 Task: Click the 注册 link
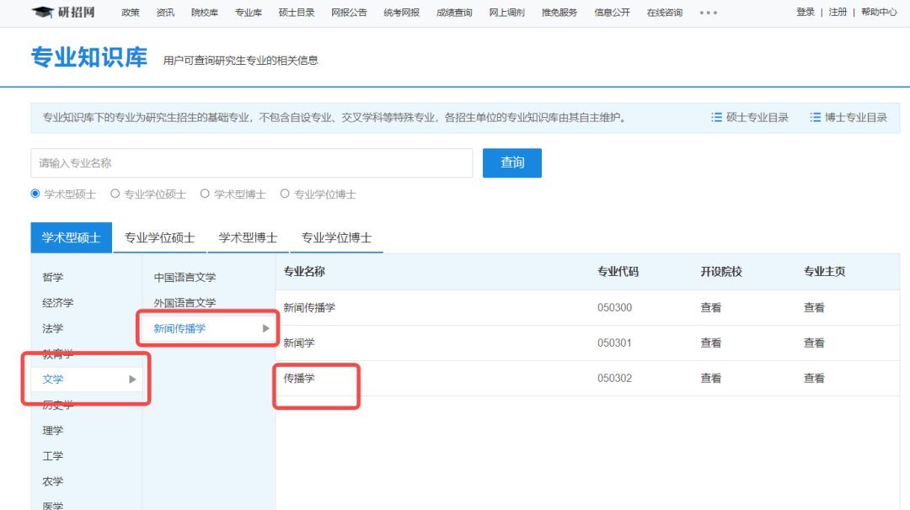pyautogui.click(x=838, y=12)
